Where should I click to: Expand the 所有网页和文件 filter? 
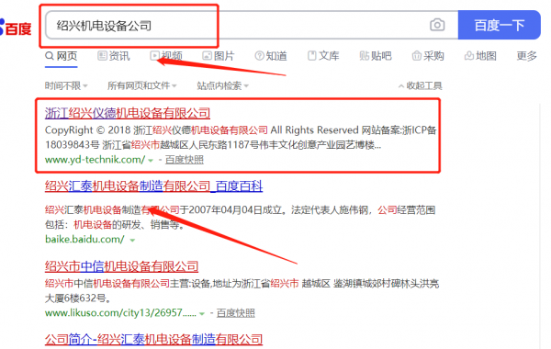(x=142, y=85)
